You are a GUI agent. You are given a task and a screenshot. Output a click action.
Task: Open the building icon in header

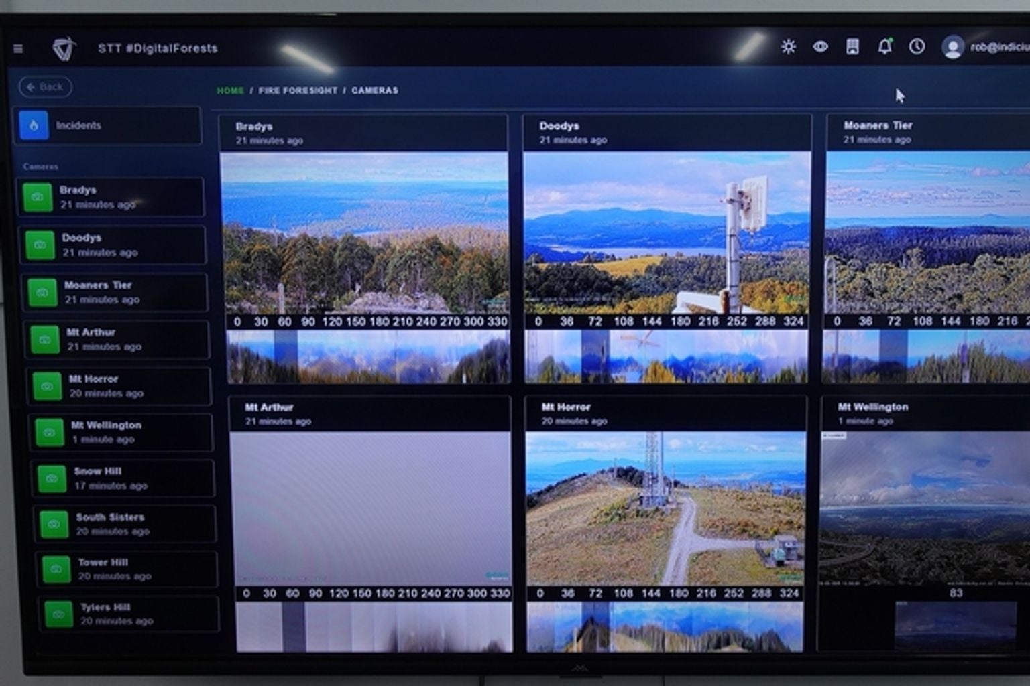tap(852, 46)
